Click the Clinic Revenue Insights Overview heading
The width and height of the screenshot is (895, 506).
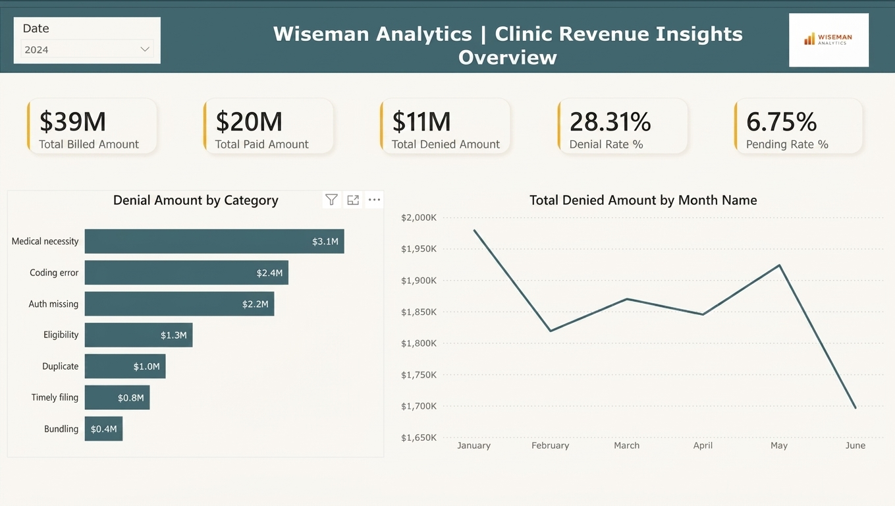[x=508, y=45]
